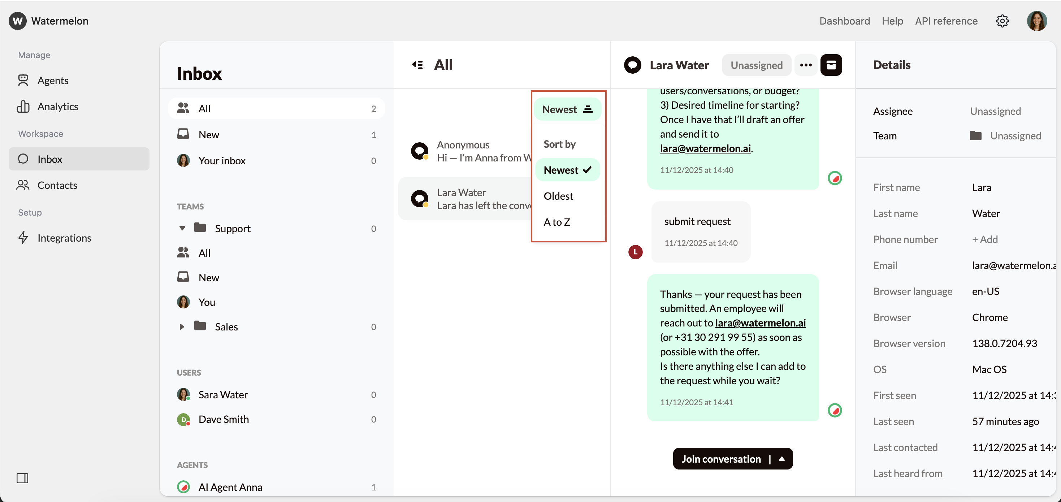The width and height of the screenshot is (1061, 502).
Task: Open the more options ellipsis for Lara Water
Action: pyautogui.click(x=806, y=65)
